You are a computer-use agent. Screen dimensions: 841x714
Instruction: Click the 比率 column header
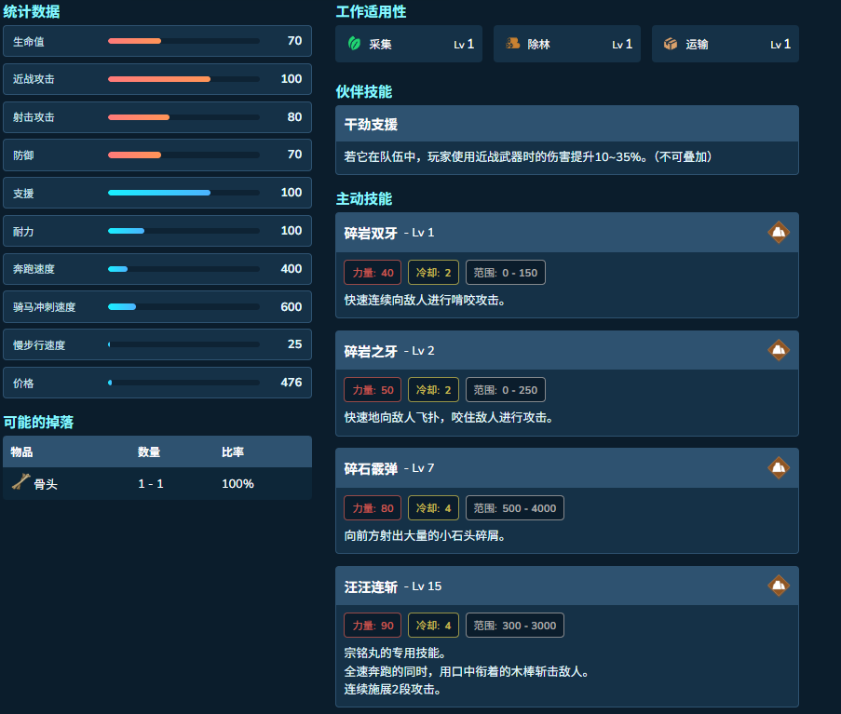pos(233,451)
